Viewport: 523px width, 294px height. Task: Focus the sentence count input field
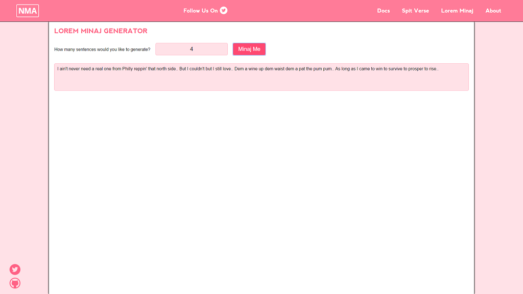pos(192,49)
